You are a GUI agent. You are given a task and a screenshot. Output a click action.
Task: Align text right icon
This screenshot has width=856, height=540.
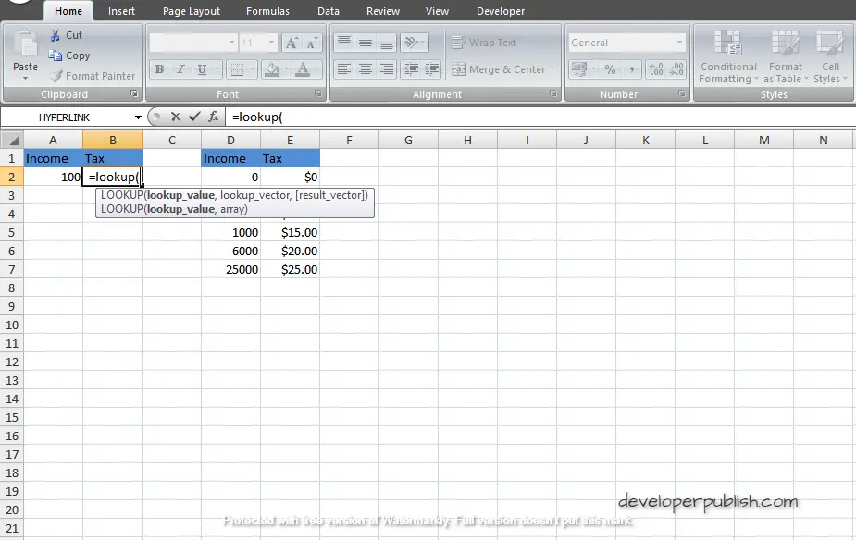387,69
